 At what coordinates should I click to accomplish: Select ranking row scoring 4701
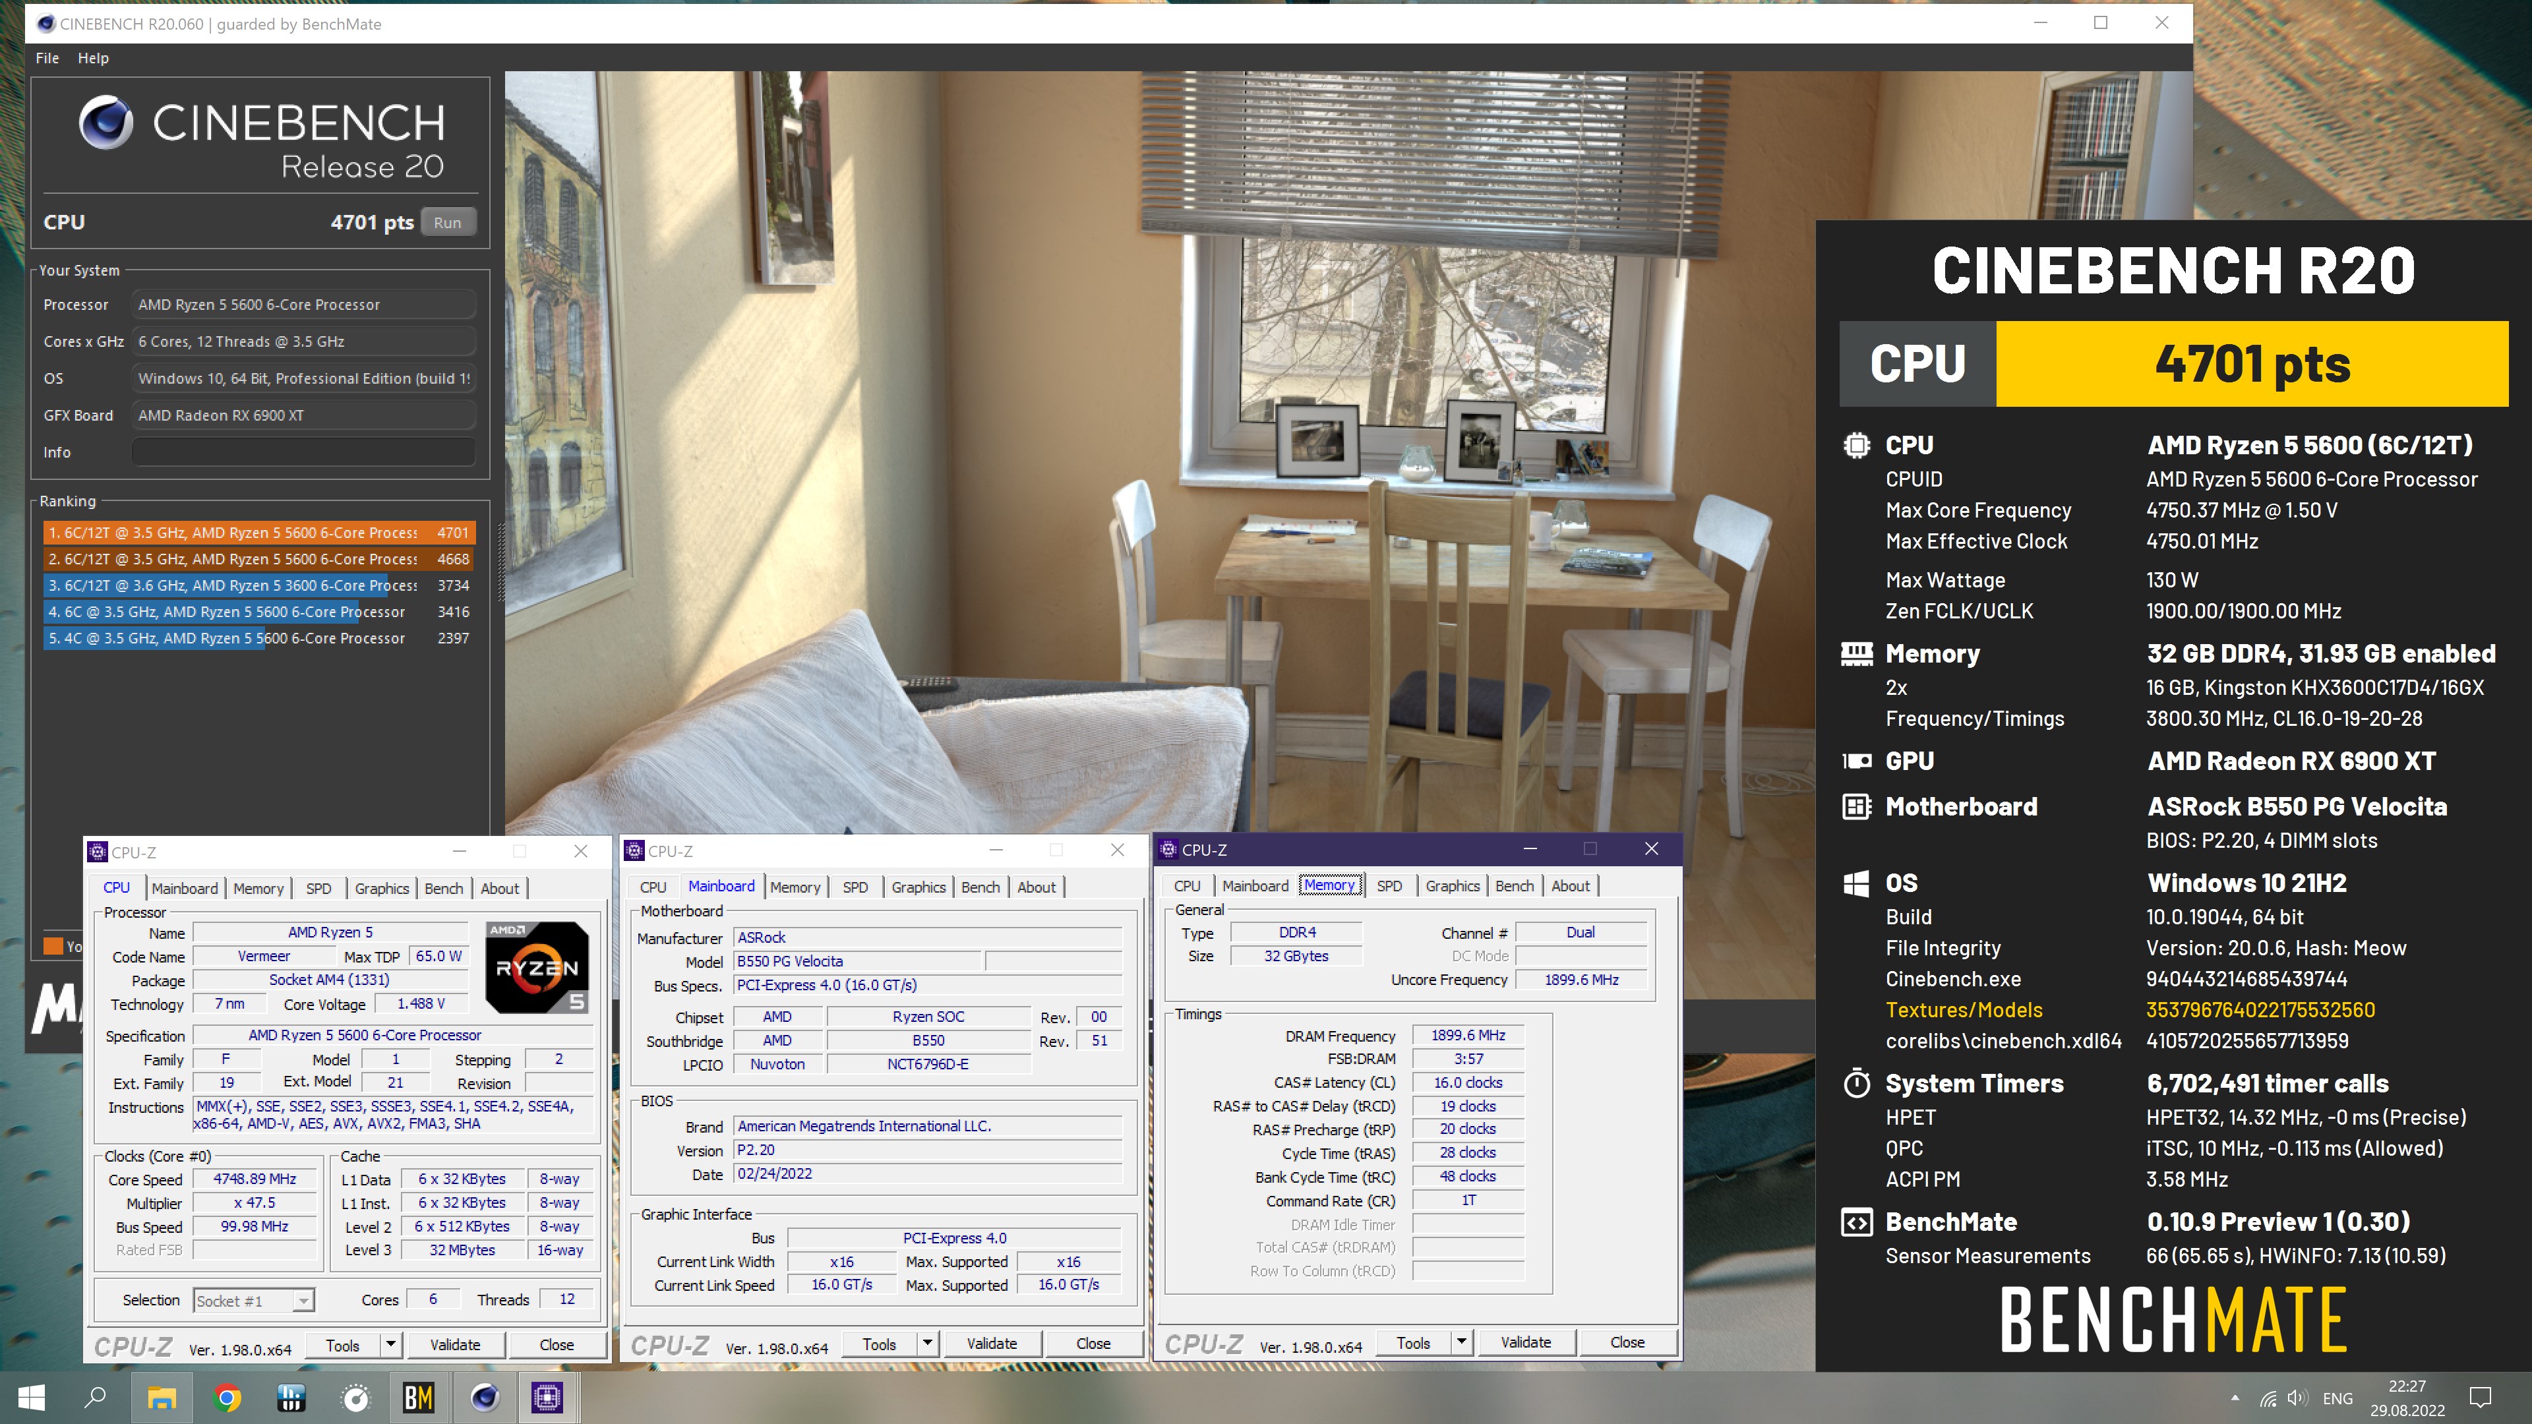[260, 533]
